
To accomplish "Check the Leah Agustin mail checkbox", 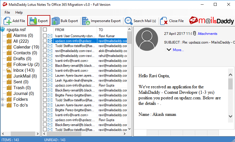I will pos(45,80).
